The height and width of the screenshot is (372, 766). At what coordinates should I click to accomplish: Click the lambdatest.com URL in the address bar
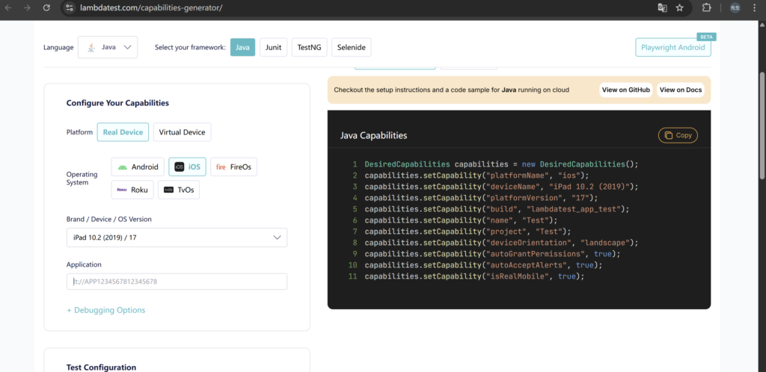pos(151,7)
